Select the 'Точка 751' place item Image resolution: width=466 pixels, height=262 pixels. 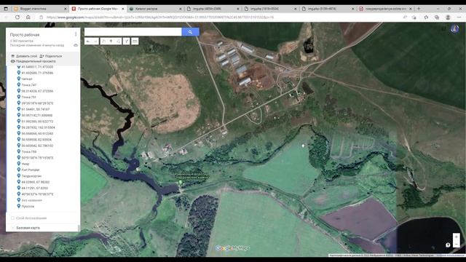tap(28, 97)
